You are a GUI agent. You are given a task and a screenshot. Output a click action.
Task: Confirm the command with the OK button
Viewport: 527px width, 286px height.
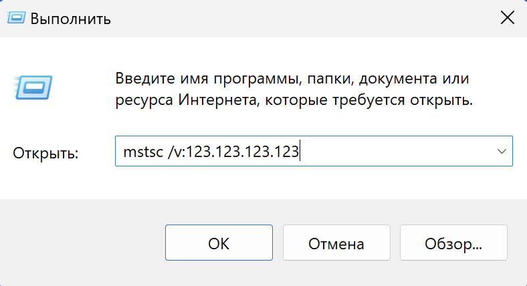point(219,243)
